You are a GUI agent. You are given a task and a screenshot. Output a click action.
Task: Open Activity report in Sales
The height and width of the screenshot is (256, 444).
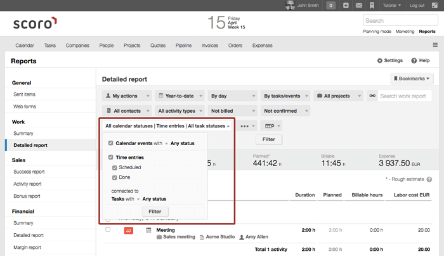tap(27, 184)
